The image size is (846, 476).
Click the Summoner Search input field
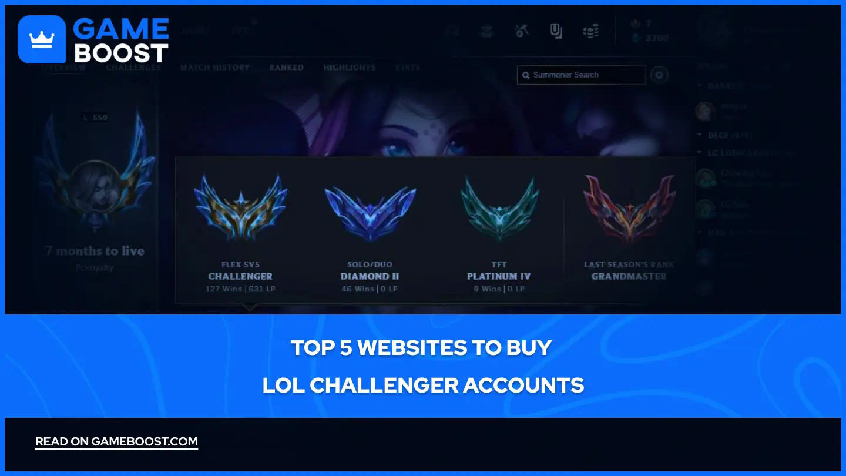coord(582,75)
